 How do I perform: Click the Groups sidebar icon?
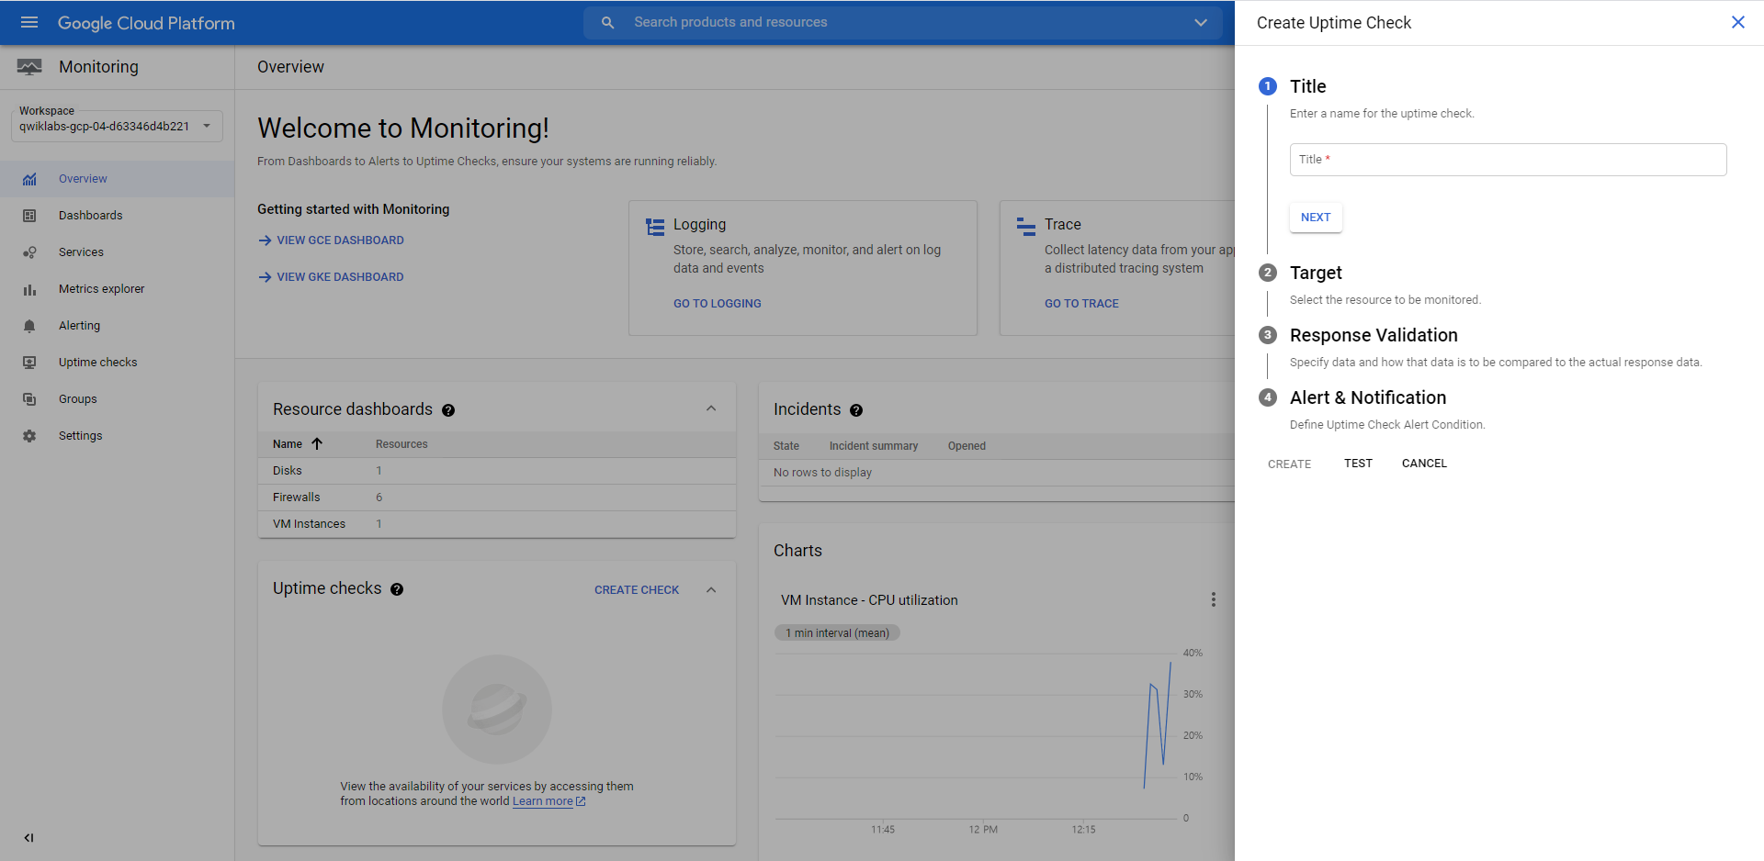pos(29,399)
